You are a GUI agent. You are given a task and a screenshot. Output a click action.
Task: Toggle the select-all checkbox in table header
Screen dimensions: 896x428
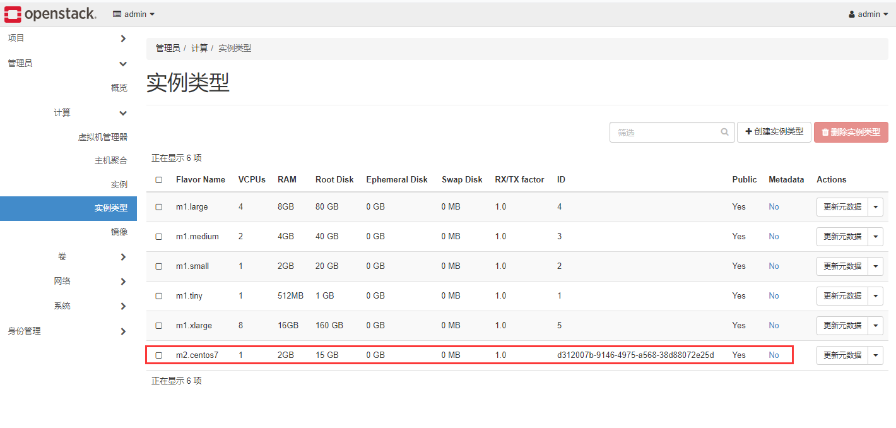click(159, 180)
